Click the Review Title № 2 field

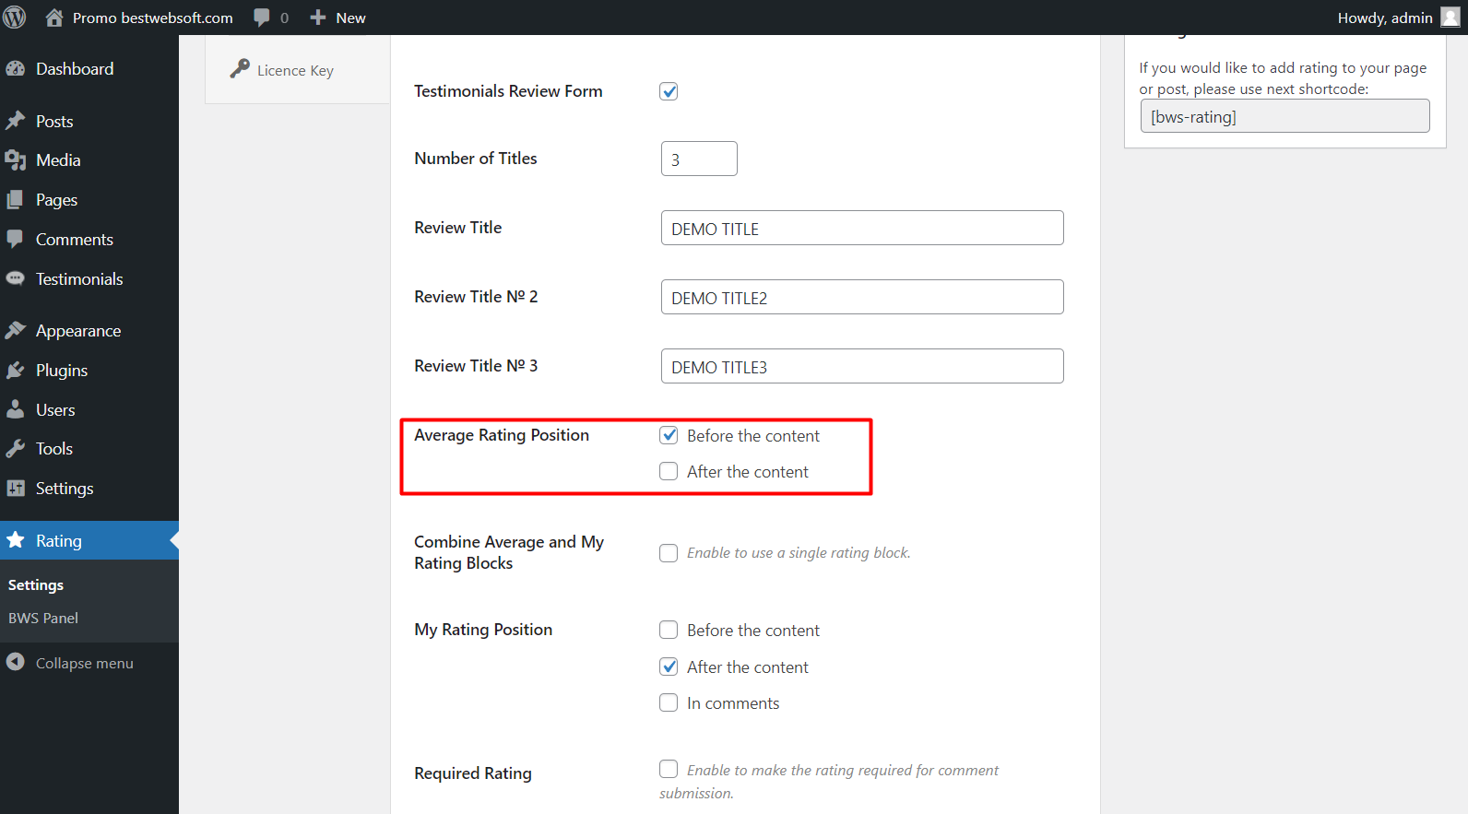(x=862, y=297)
